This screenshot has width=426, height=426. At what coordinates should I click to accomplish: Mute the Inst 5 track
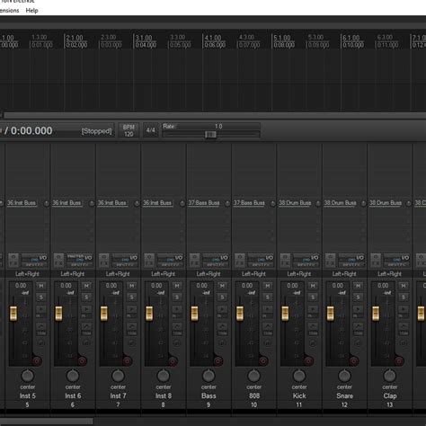pos(41,286)
